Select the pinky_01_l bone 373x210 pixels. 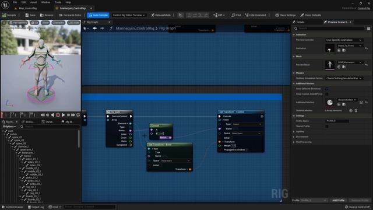tap(32, 177)
